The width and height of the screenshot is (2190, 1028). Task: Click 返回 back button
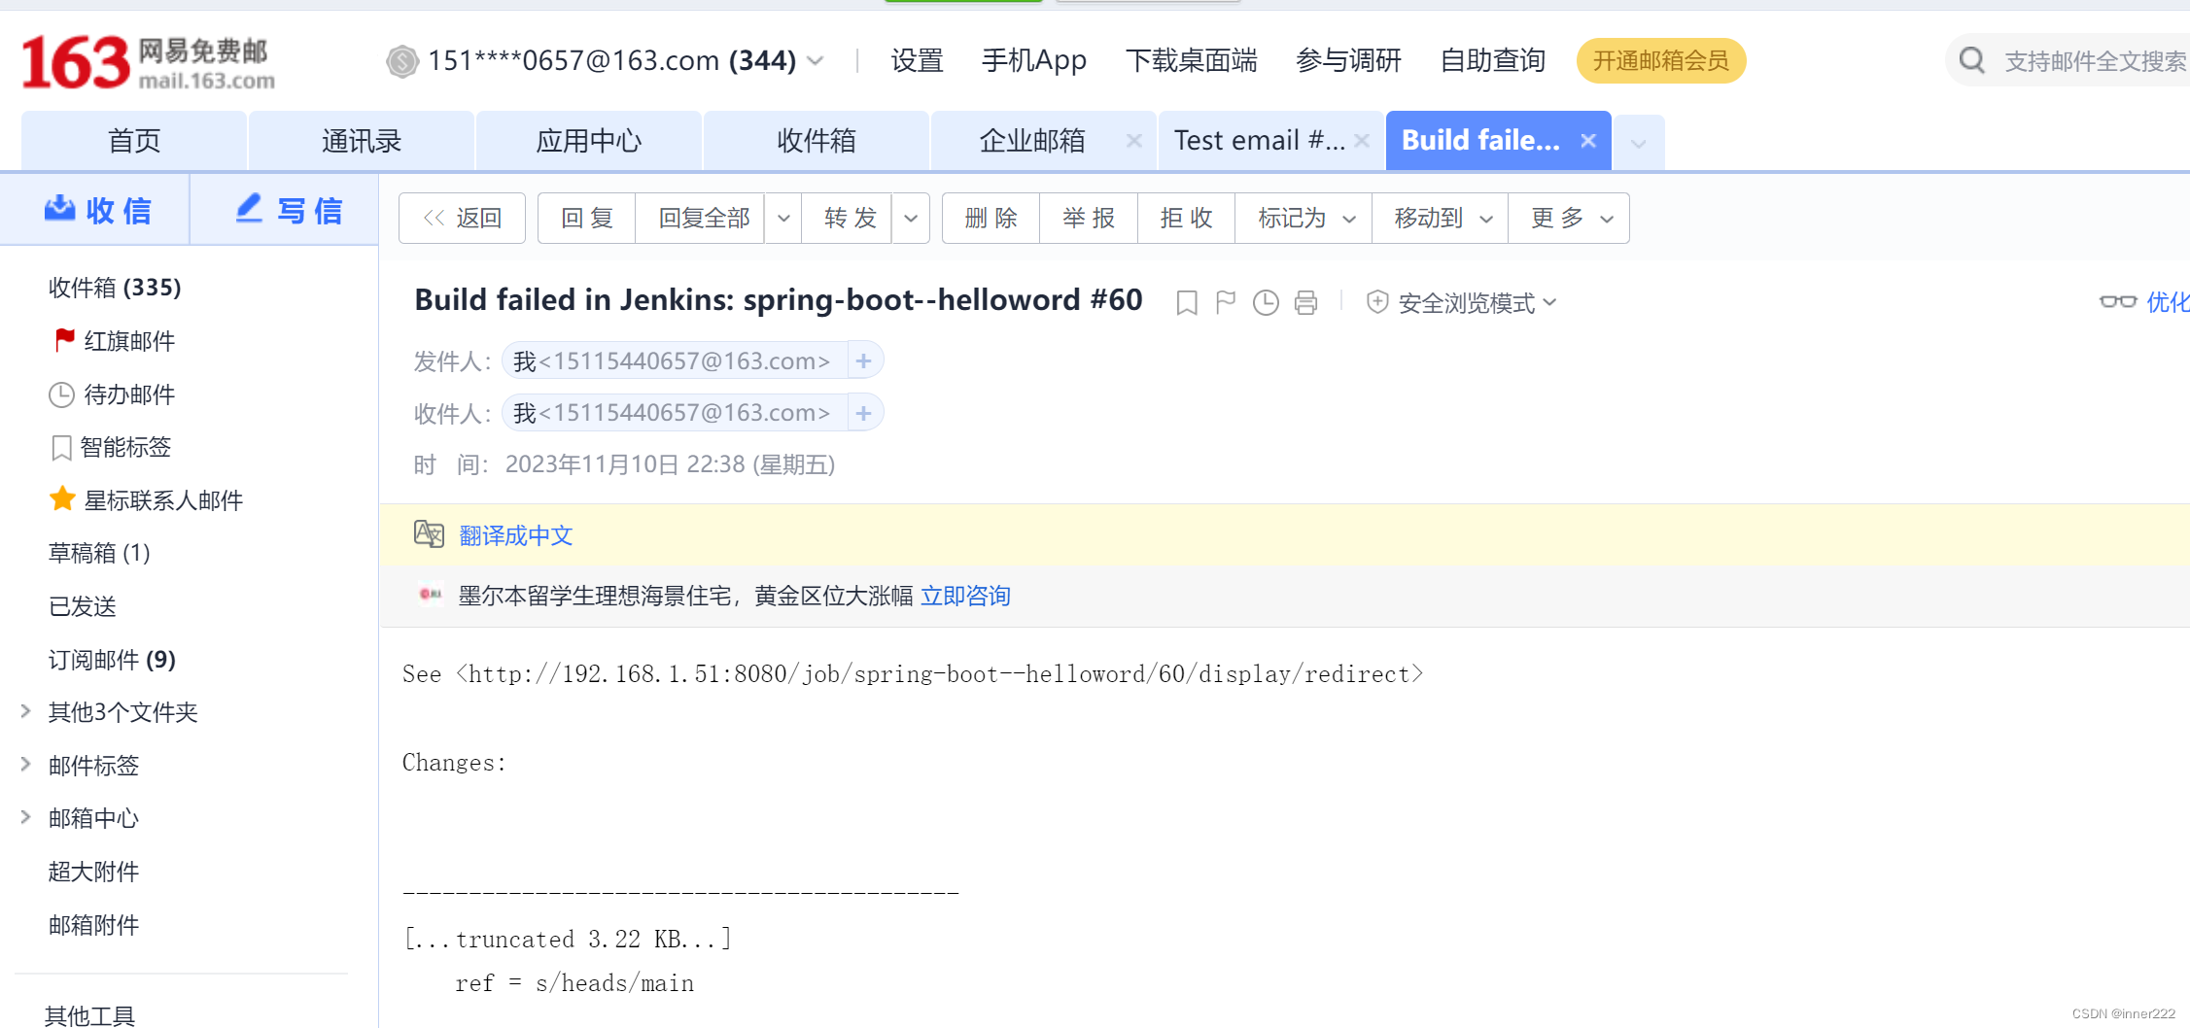click(463, 218)
